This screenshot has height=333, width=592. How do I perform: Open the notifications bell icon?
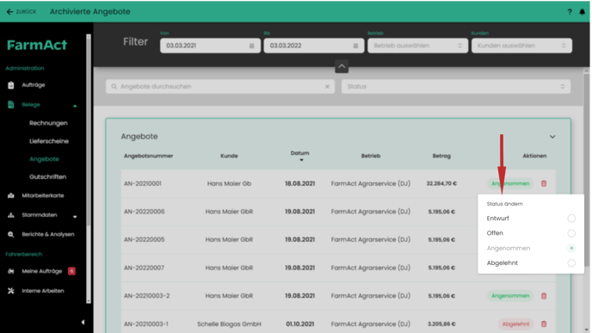click(x=583, y=12)
